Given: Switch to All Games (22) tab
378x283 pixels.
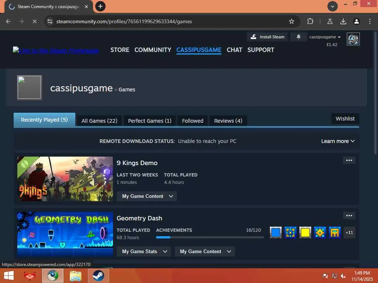Looking at the screenshot, I should [x=99, y=121].
